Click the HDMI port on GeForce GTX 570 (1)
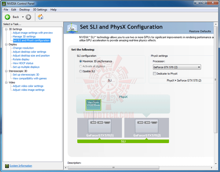 tap(107, 122)
